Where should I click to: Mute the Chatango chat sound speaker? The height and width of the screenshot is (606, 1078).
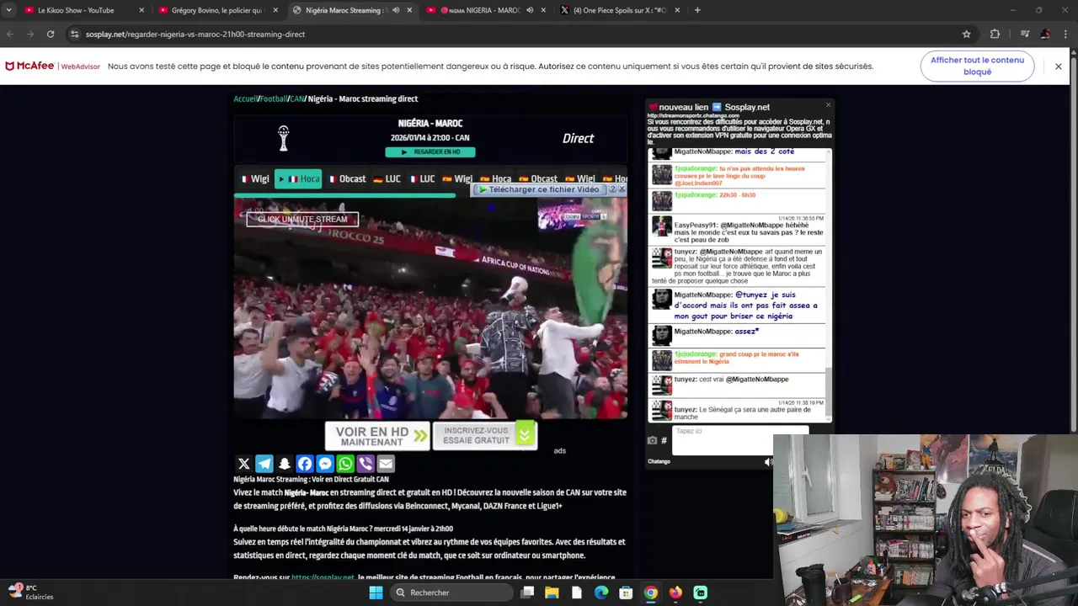click(768, 461)
